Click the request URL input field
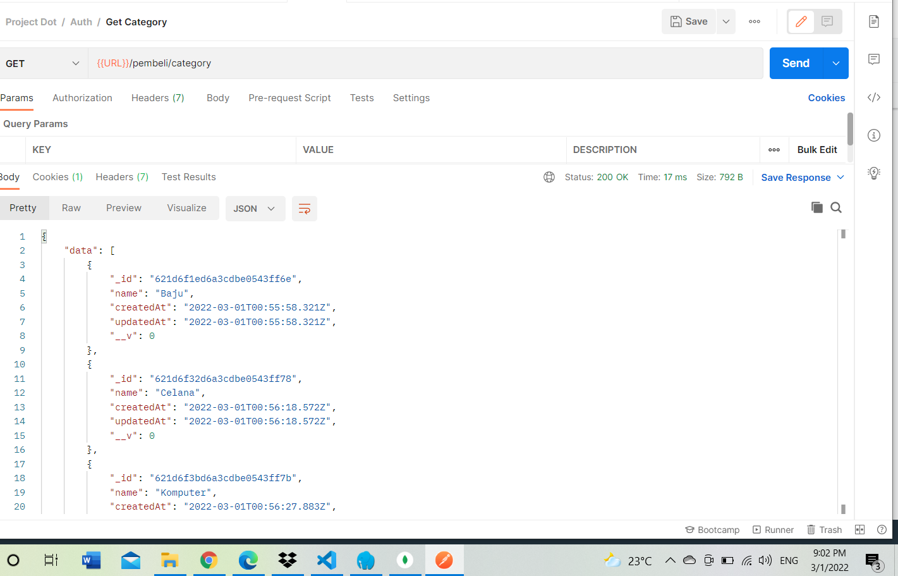 click(x=425, y=63)
